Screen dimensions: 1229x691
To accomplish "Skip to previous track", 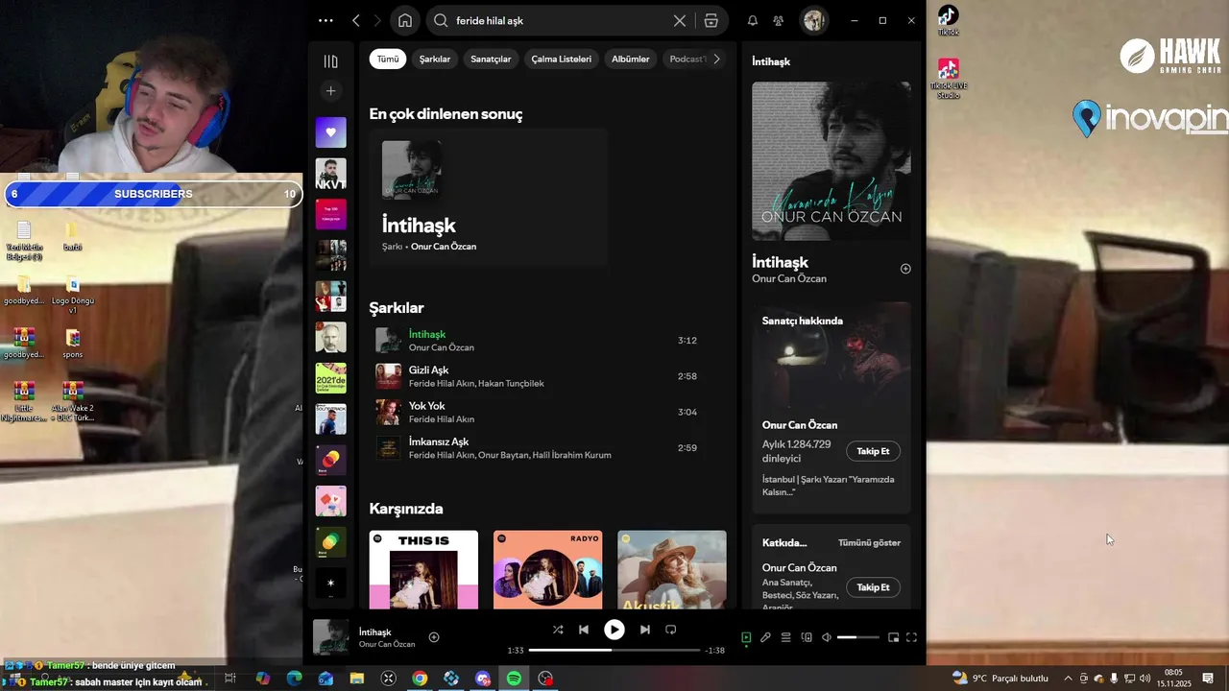I will point(584,630).
